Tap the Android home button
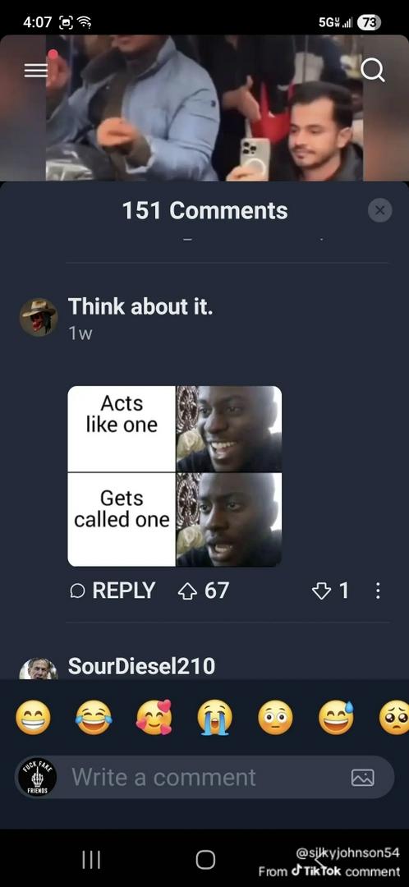This screenshot has width=409, height=887. tap(205, 860)
